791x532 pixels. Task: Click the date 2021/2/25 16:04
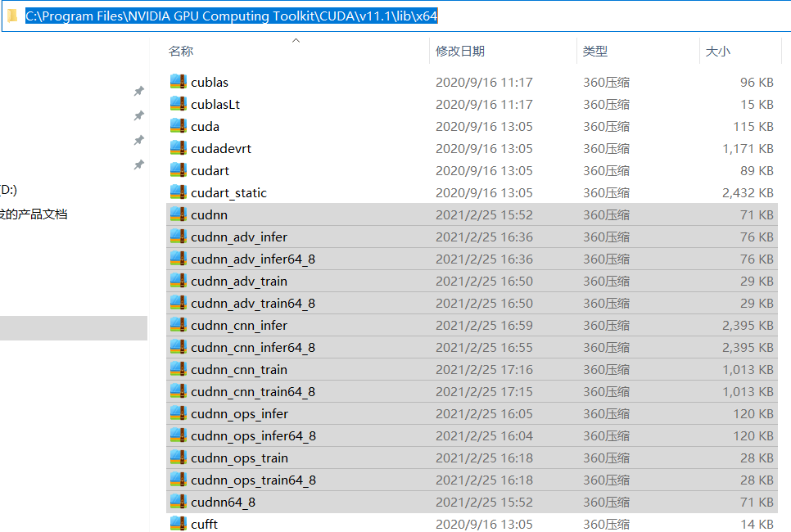coord(484,435)
